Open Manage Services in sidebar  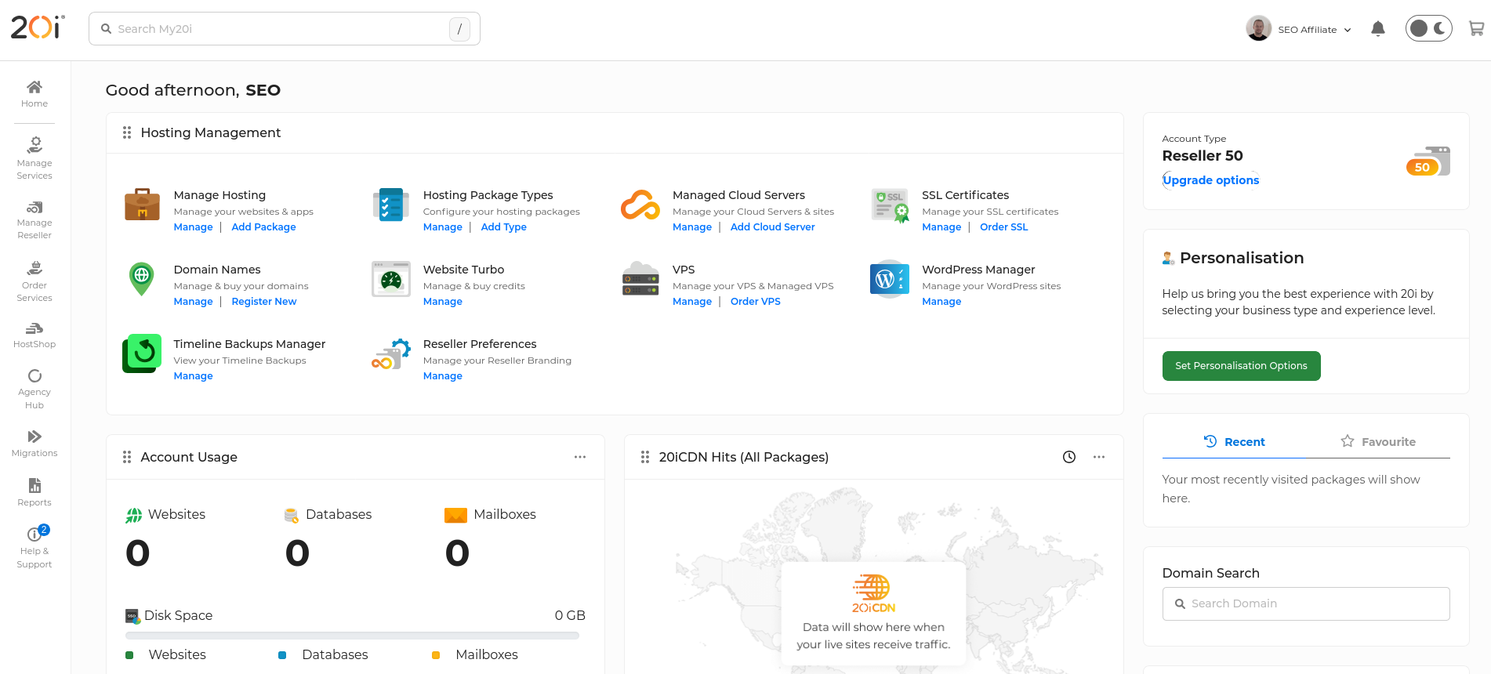coord(34,158)
